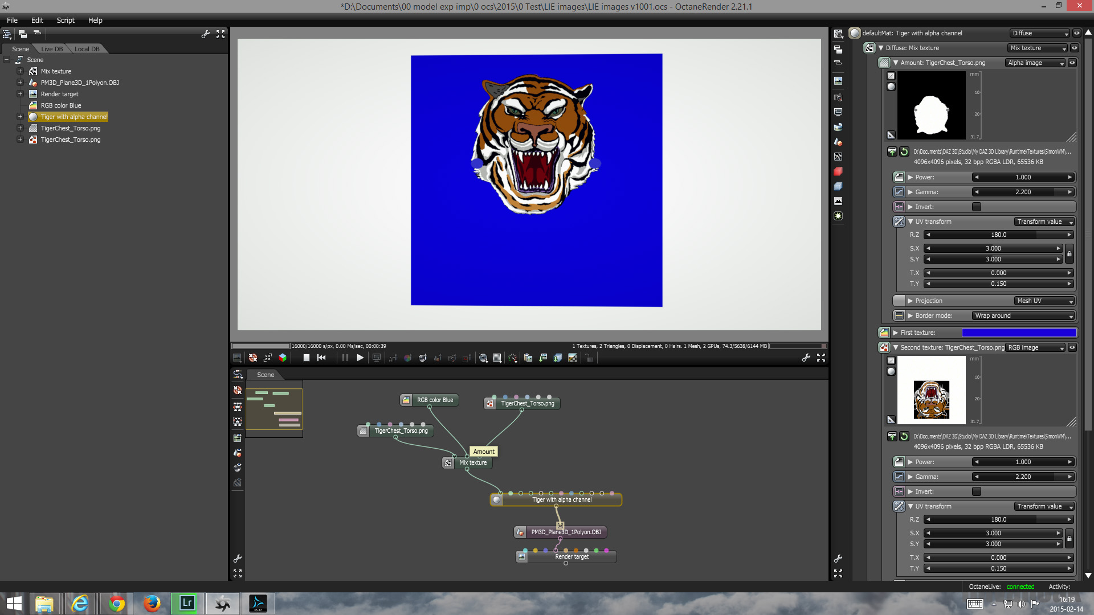
Task: Open Chrome from the taskbar
Action: tap(117, 603)
